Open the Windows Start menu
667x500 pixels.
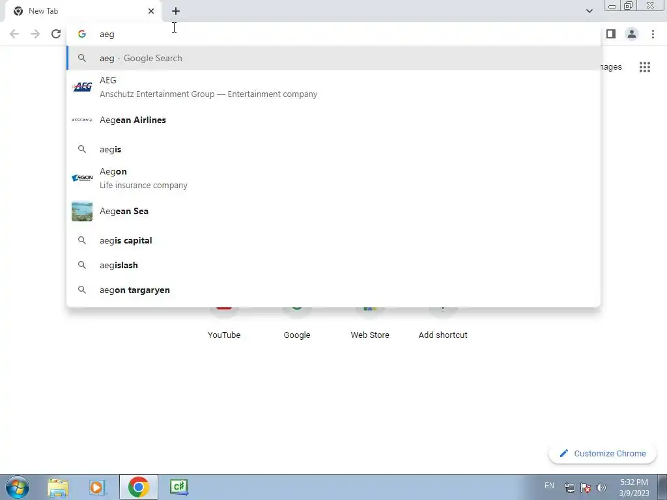tap(18, 487)
